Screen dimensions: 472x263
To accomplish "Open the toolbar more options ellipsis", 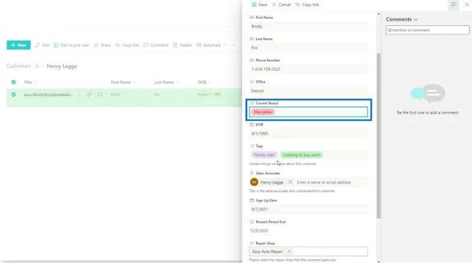I will click(x=235, y=45).
